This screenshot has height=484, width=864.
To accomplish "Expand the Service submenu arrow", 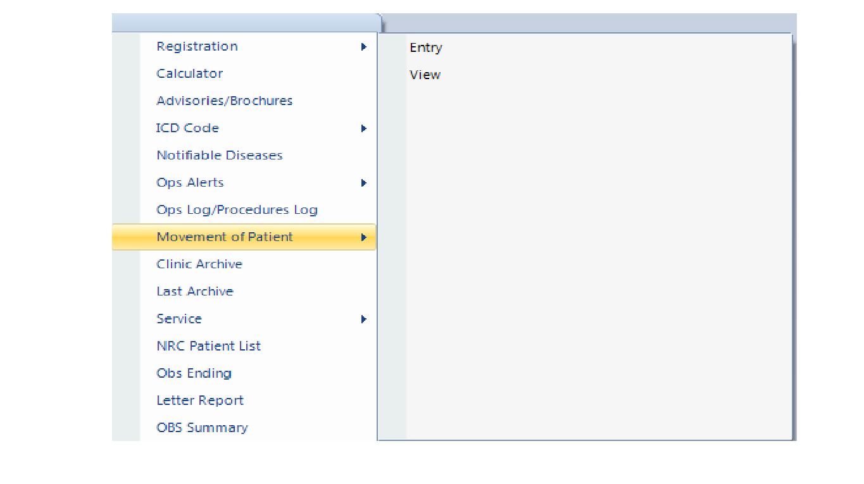I will tap(363, 319).
